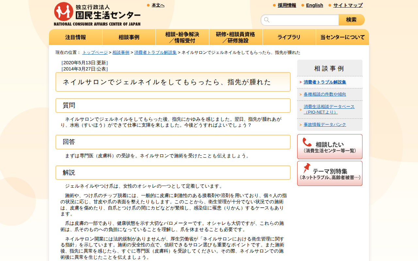Click the 検索 search button
The height and width of the screenshot is (261, 418).
tap(352, 20)
